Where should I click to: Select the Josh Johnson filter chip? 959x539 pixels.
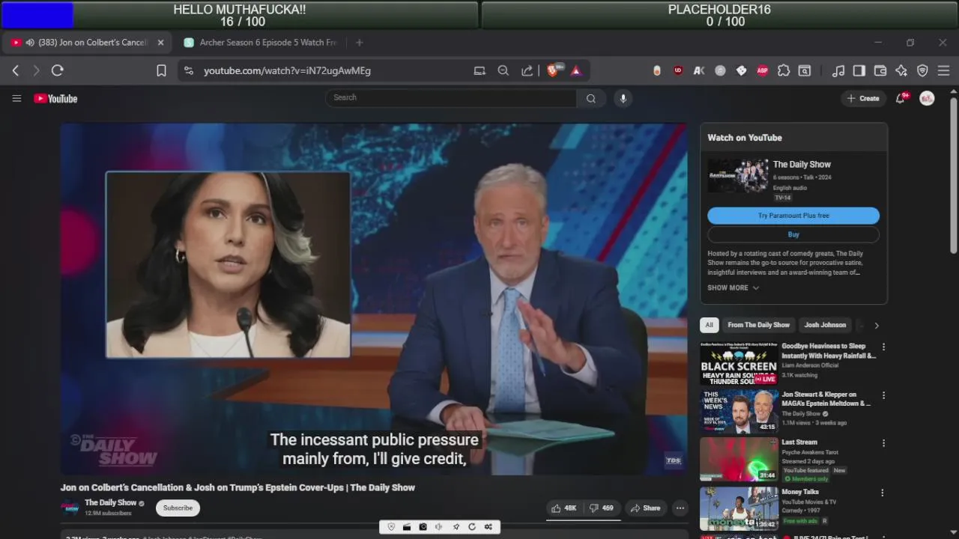coord(825,325)
